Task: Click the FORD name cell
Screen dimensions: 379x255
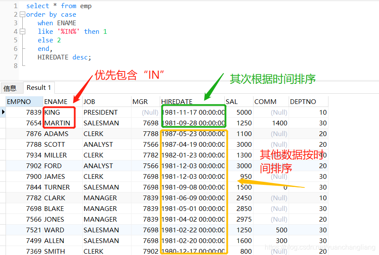Action: (x=63, y=166)
